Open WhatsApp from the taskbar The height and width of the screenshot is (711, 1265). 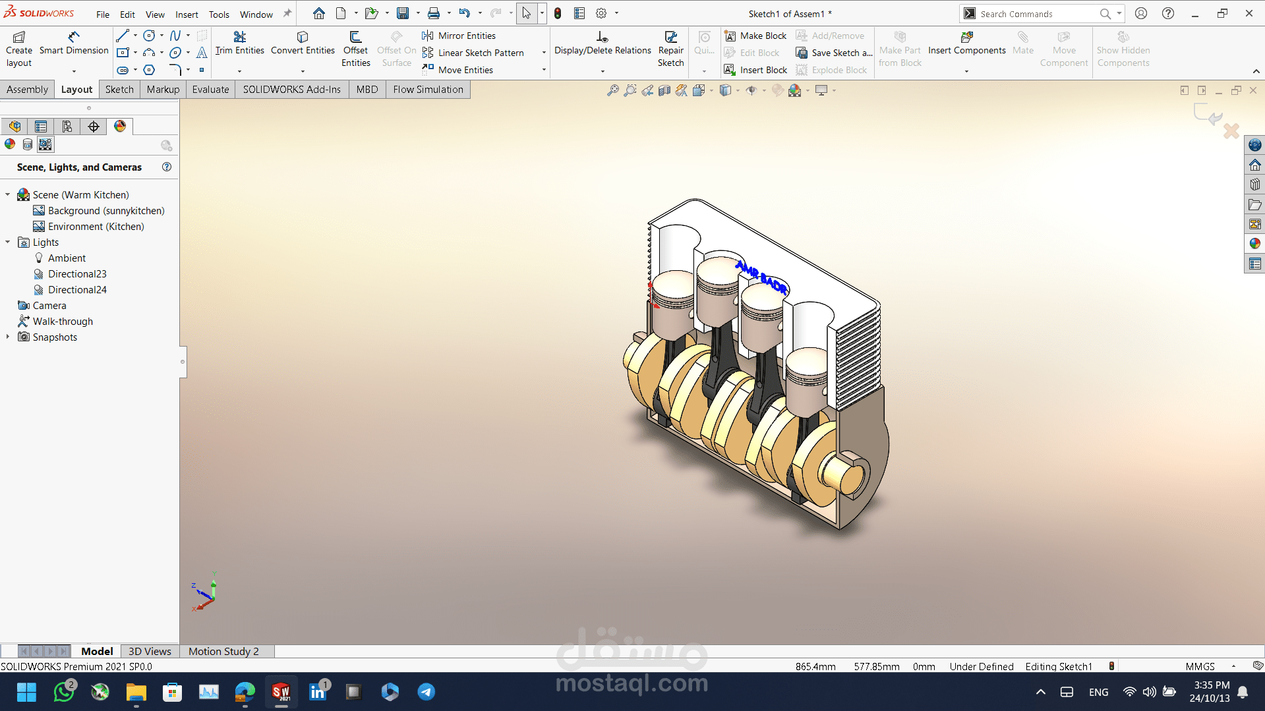click(64, 692)
